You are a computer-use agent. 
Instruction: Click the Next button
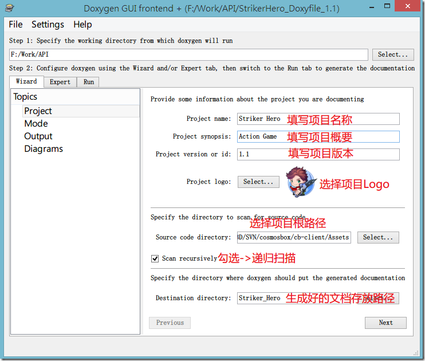click(385, 323)
